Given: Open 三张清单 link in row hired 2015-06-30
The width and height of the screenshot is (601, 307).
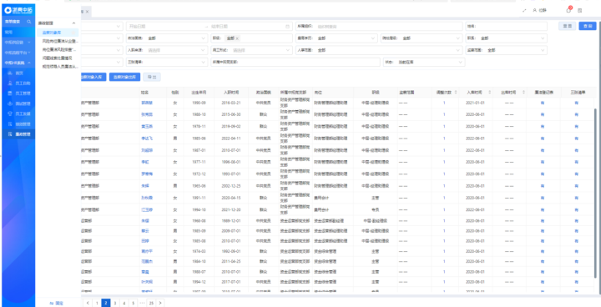Looking at the screenshot, I should [577, 114].
